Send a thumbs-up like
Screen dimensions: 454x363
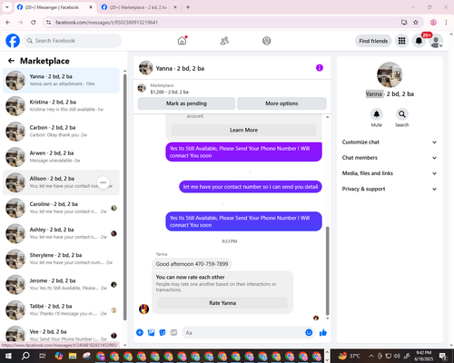coord(323,332)
